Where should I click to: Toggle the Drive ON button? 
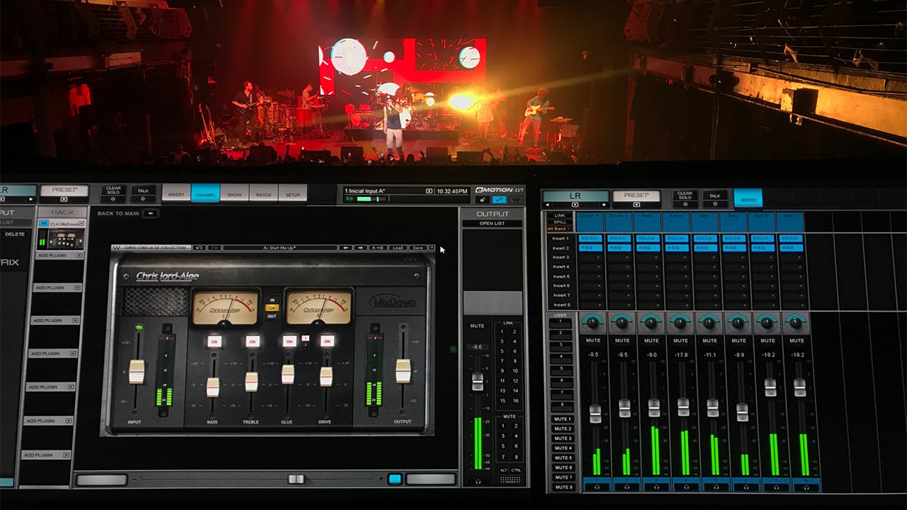pyautogui.click(x=326, y=341)
